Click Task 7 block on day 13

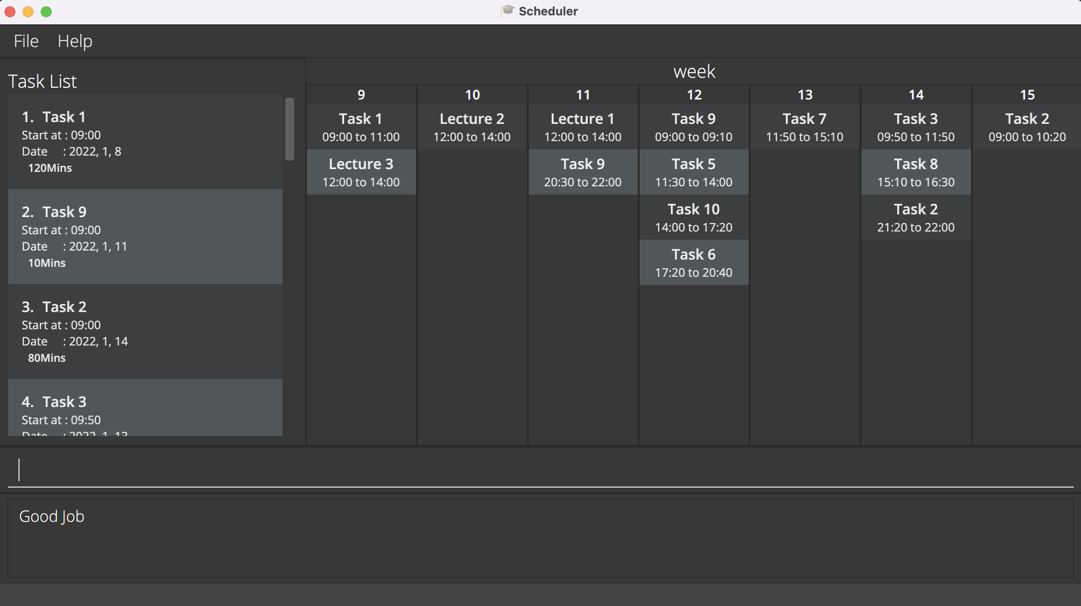[804, 127]
